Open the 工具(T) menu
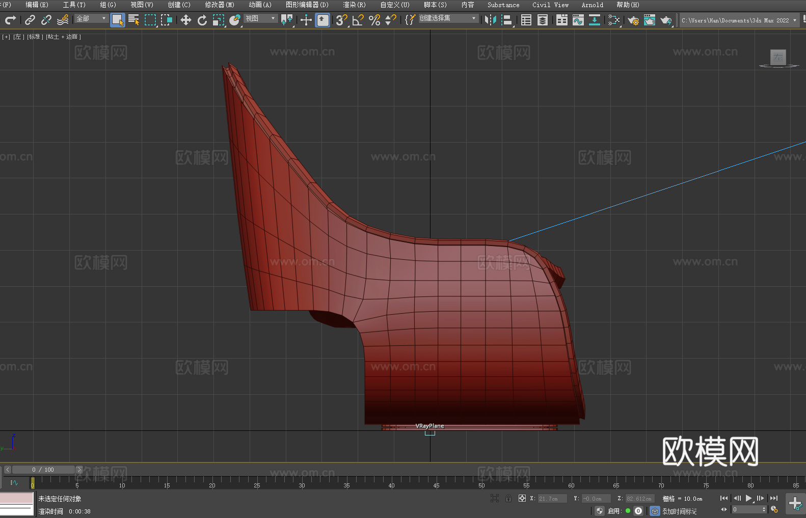The width and height of the screenshot is (806, 518). [x=74, y=5]
